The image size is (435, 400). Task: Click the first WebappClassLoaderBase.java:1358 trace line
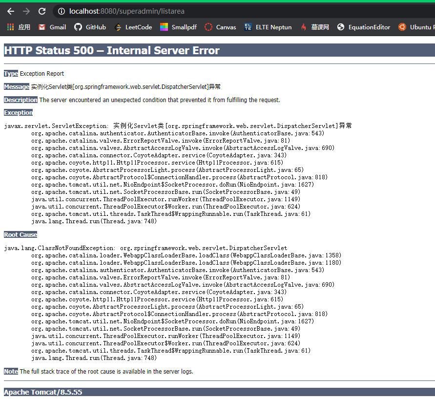tap(186, 255)
